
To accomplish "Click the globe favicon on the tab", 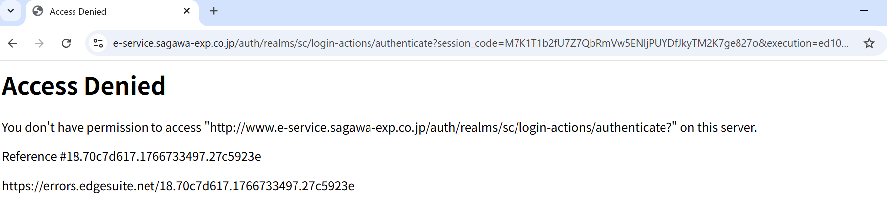I will click(38, 11).
